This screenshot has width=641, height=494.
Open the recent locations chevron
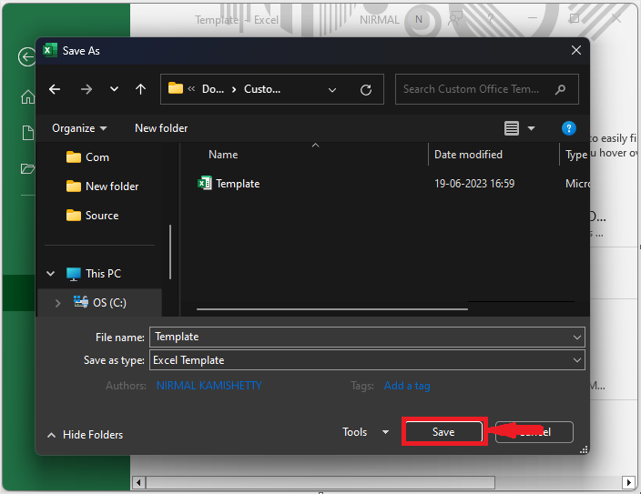click(x=114, y=89)
